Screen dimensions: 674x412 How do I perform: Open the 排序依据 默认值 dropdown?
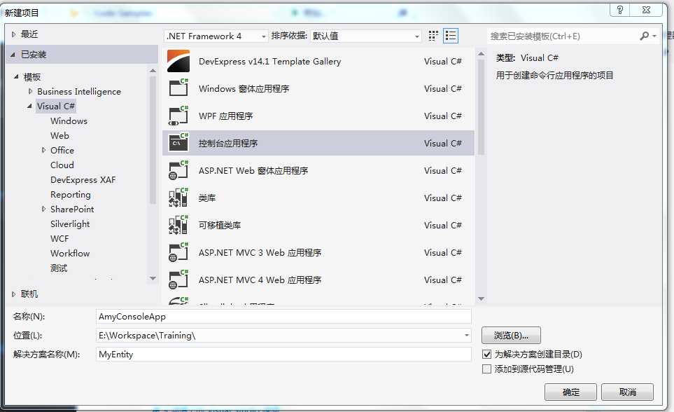365,36
